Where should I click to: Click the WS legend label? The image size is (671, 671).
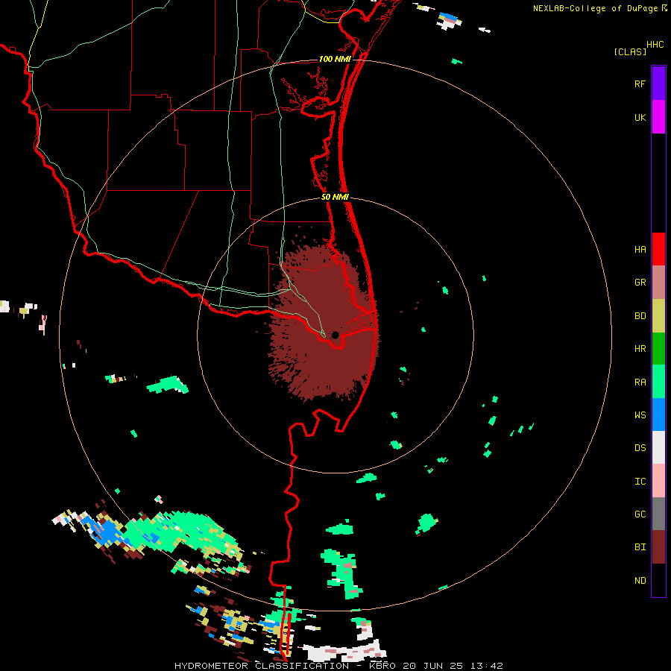(x=640, y=415)
